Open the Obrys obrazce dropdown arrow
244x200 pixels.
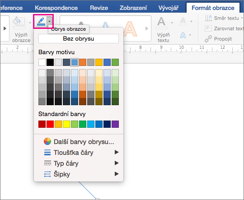[50, 22]
